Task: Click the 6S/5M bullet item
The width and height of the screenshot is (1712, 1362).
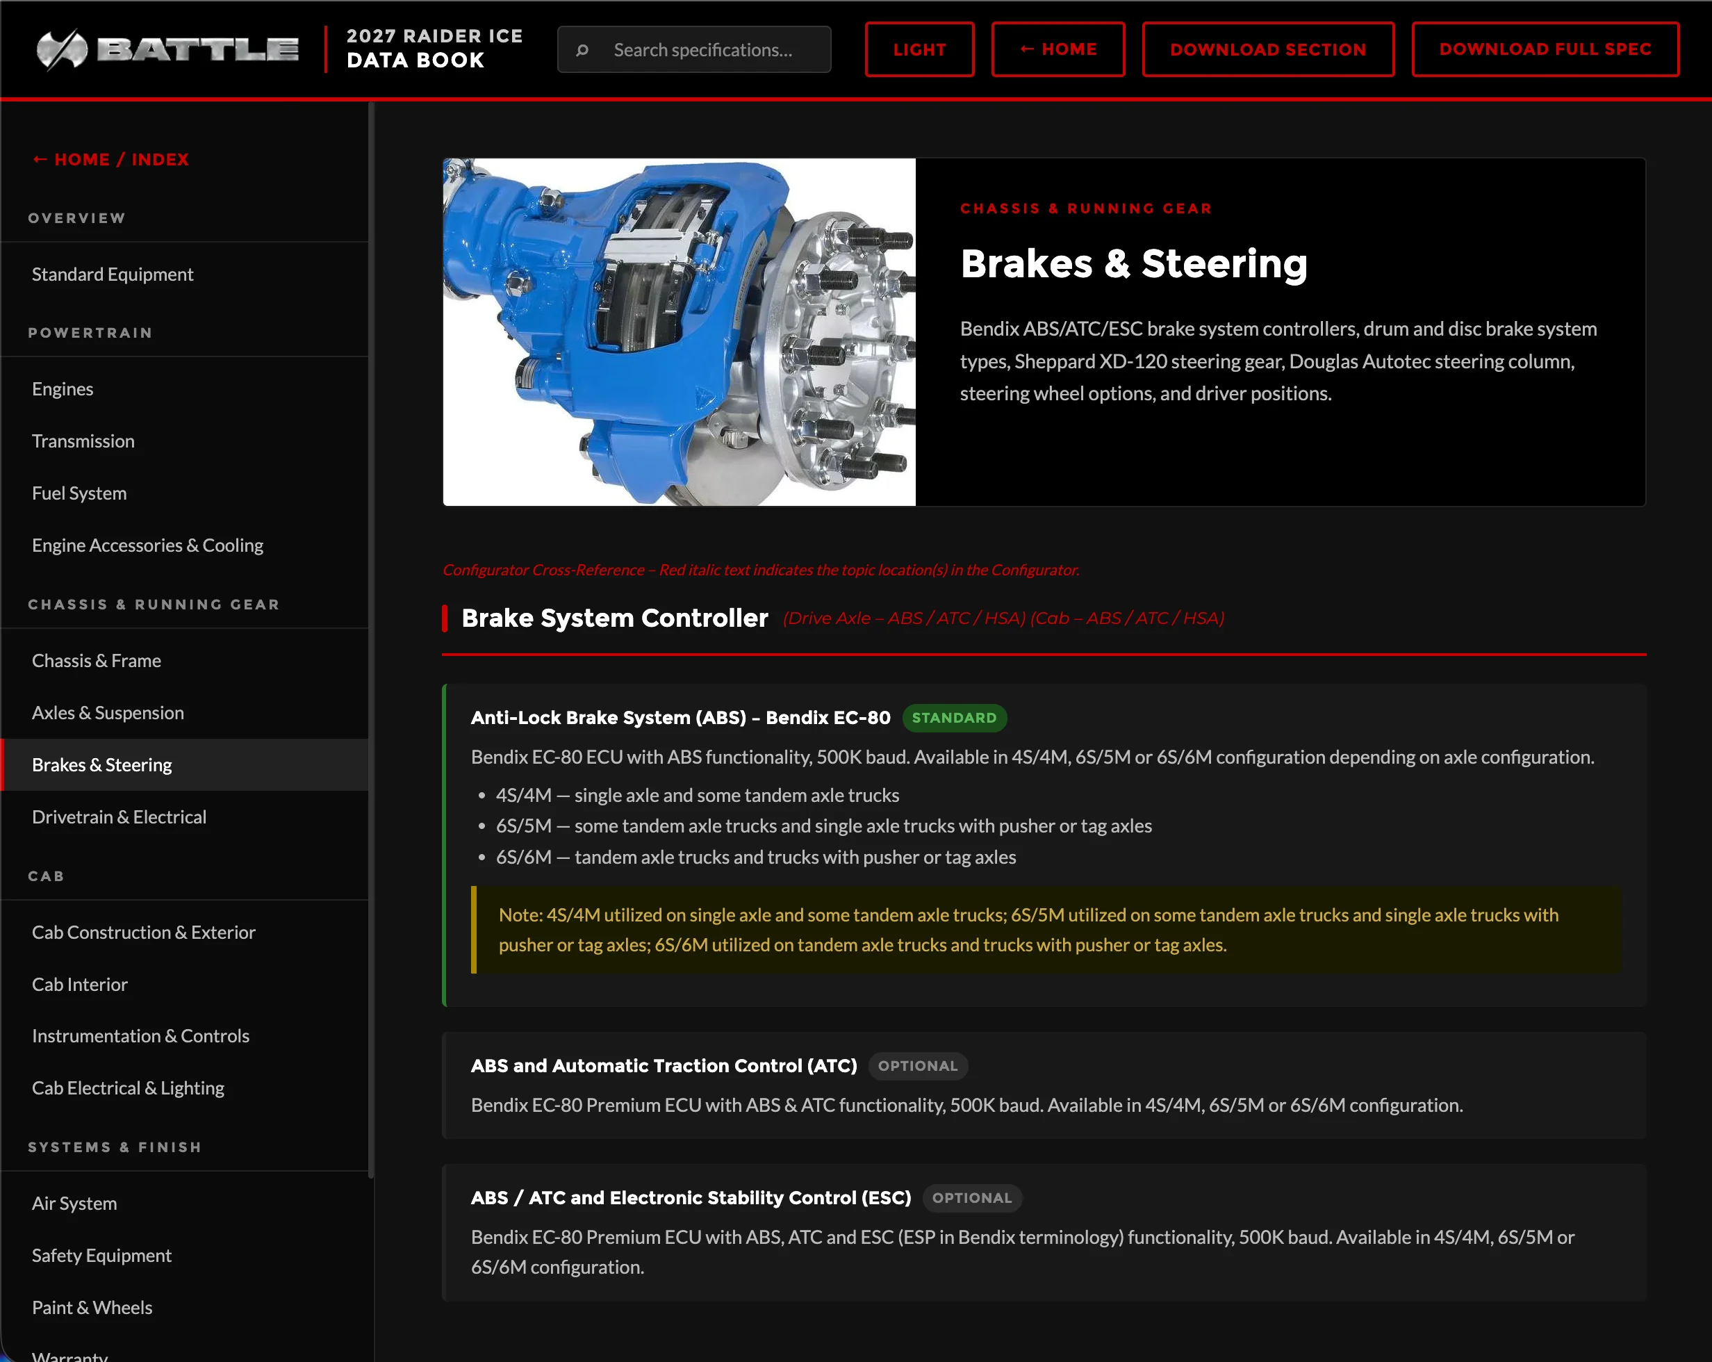Action: point(823,826)
